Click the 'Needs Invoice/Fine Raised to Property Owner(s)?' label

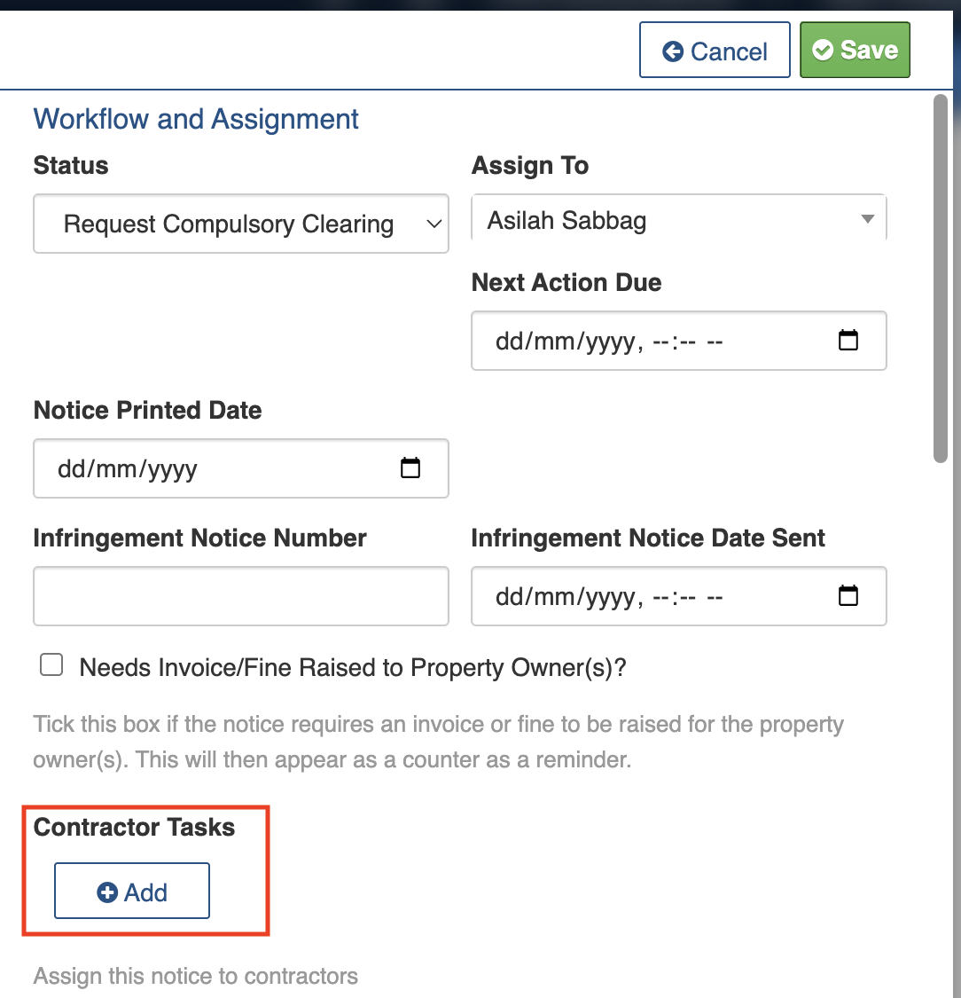(353, 667)
